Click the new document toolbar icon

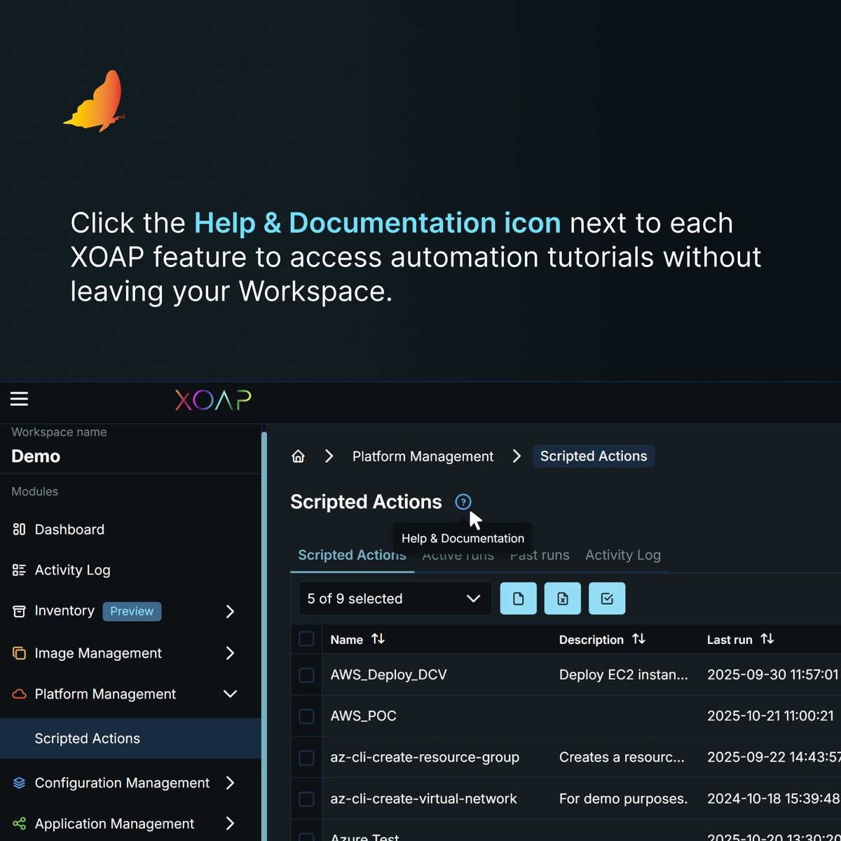(519, 599)
